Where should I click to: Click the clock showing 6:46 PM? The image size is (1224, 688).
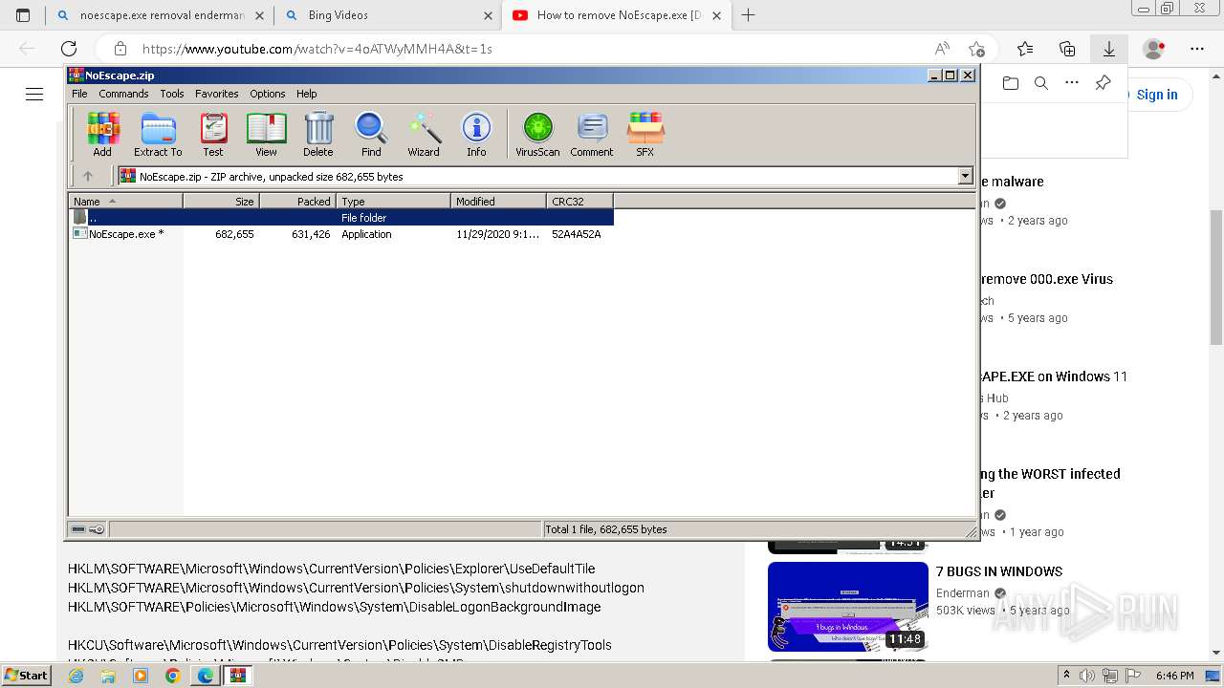pos(1174,676)
